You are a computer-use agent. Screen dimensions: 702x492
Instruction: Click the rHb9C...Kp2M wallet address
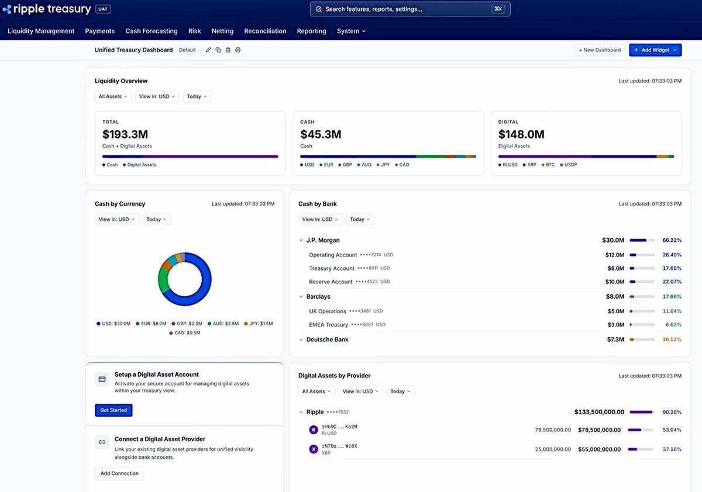point(339,427)
